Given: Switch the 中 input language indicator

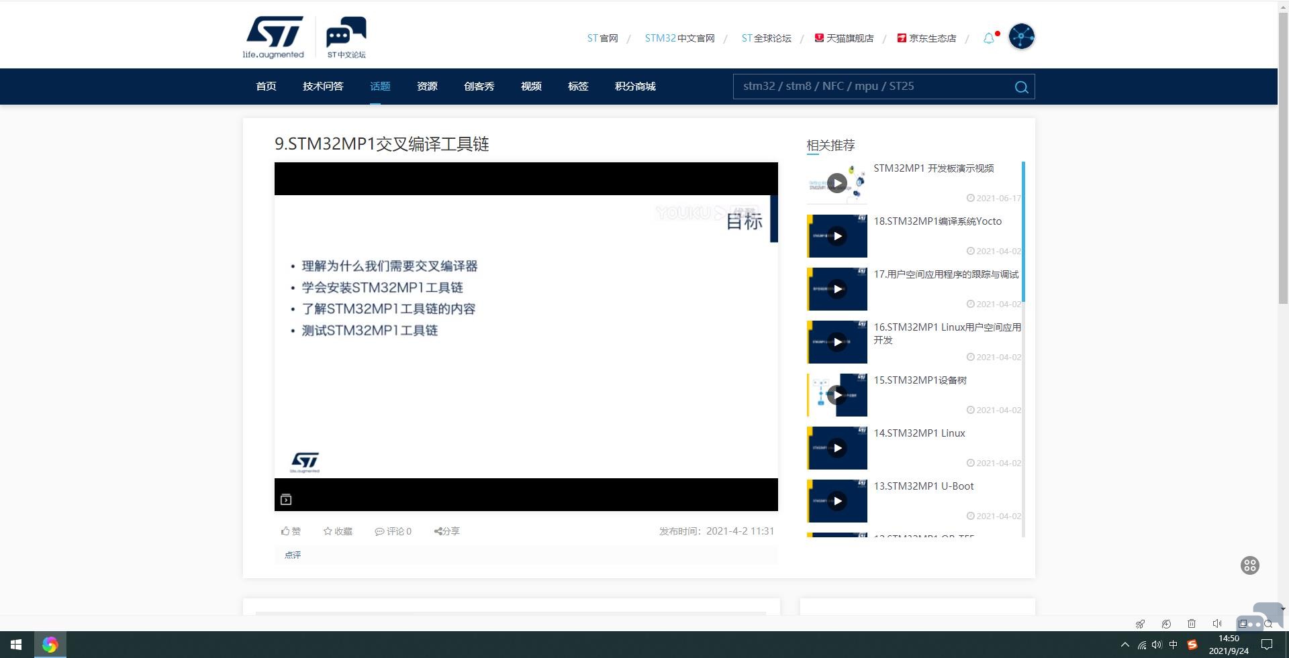Looking at the screenshot, I should pos(1174,645).
